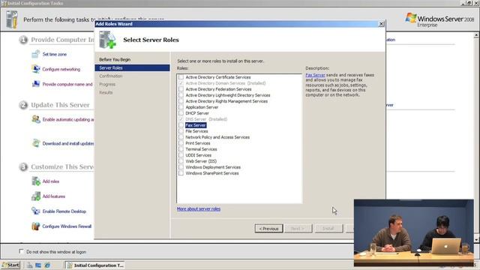
Task: Click the Previous button
Action: tap(268, 229)
